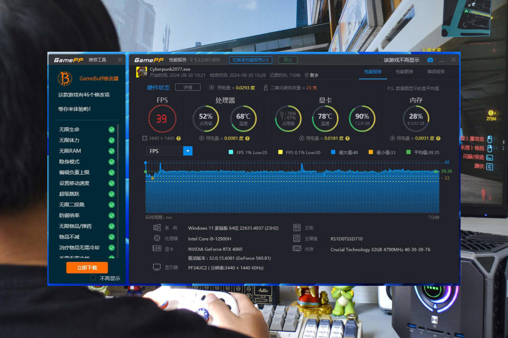Click the NVIDIA GeForce RTX 4060 text
The image size is (508, 338).
pos(215,249)
